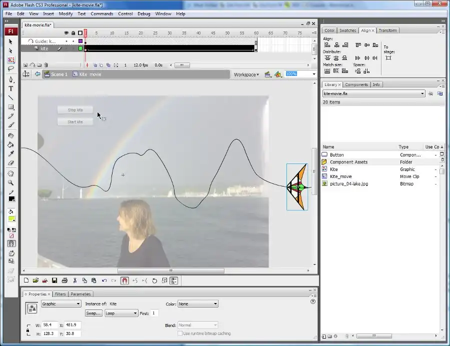Viewport: 450px width, 346px height.
Task: Toggle Snap to Objects magnet in the toolbox
Action: point(11,243)
